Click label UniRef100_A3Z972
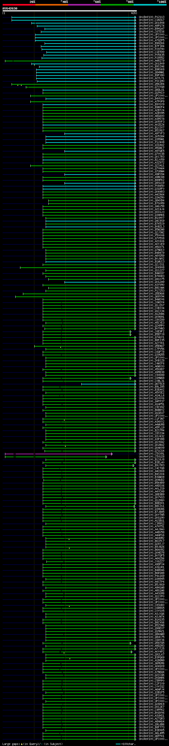 pyautogui.click(x=152, y=163)
